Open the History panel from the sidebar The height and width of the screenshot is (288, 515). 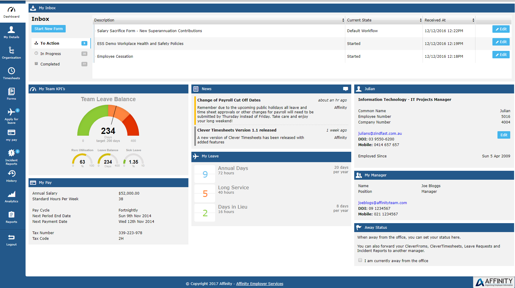coord(11,176)
